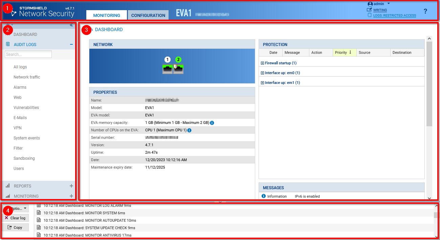
Task: Click the REPORTS bar chart icon
Action: (x=8, y=186)
